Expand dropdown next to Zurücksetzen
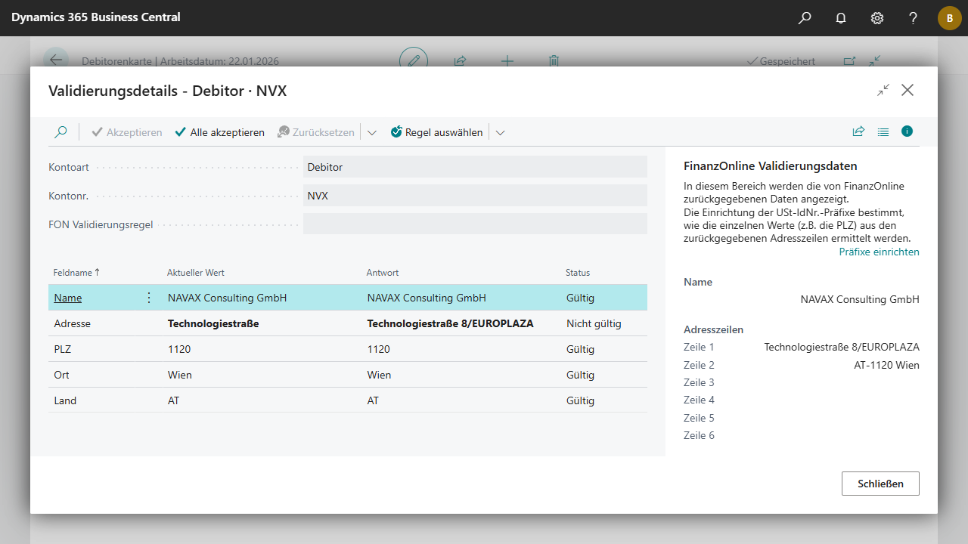Viewport: 968px width, 544px height. coord(372,132)
